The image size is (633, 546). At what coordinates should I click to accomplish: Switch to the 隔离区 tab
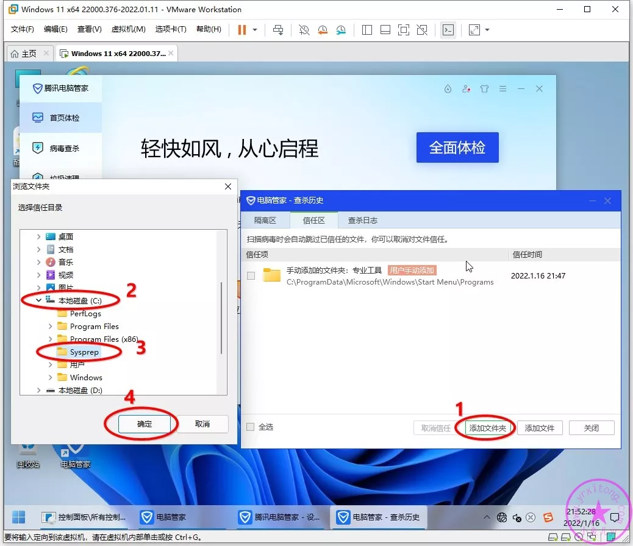pyautogui.click(x=265, y=220)
